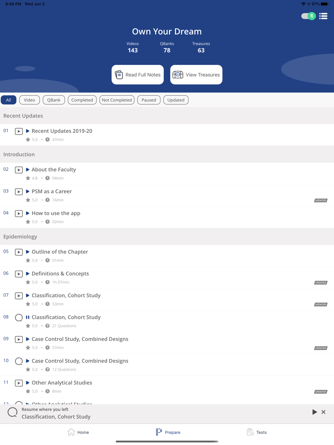Tap the Treasures 63 counter
Image resolution: width=334 pixels, height=445 pixels.
pyautogui.click(x=201, y=47)
